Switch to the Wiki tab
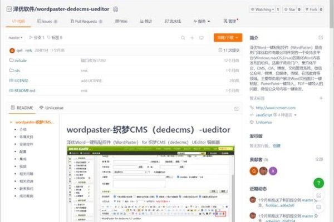The width and height of the screenshot is (334, 222). [121, 21]
